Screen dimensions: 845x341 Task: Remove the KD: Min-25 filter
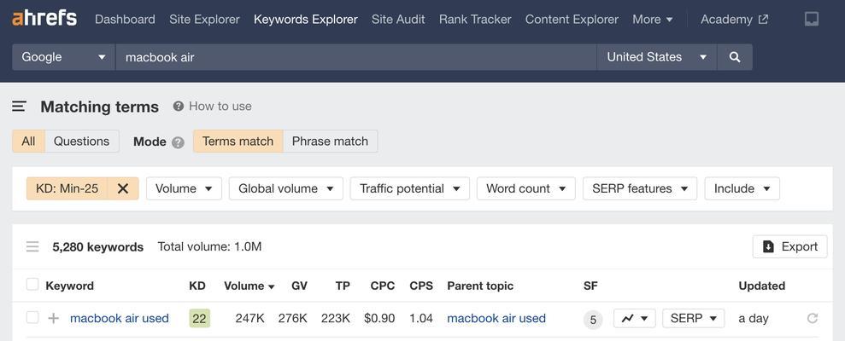tap(123, 188)
